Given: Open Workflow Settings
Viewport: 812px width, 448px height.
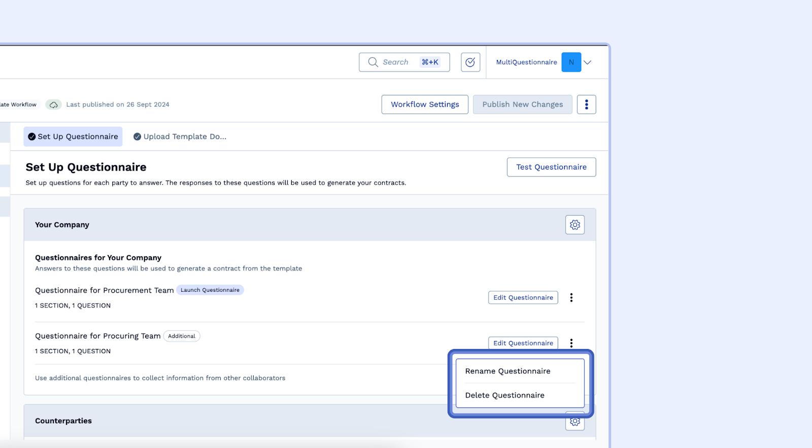Looking at the screenshot, I should point(425,105).
